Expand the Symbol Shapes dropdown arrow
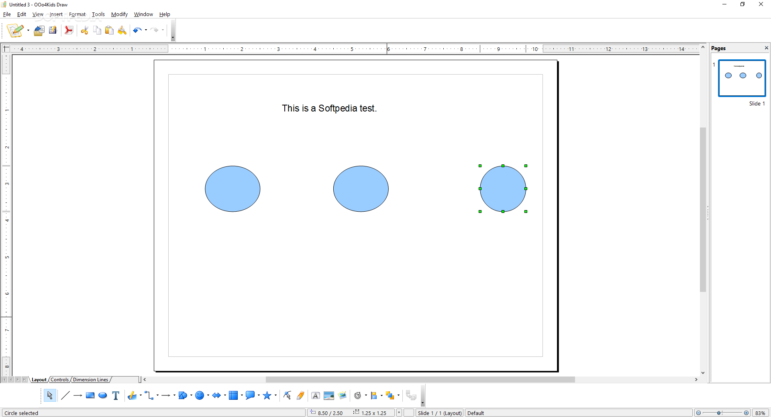This screenshot has height=417, width=771. (208, 396)
